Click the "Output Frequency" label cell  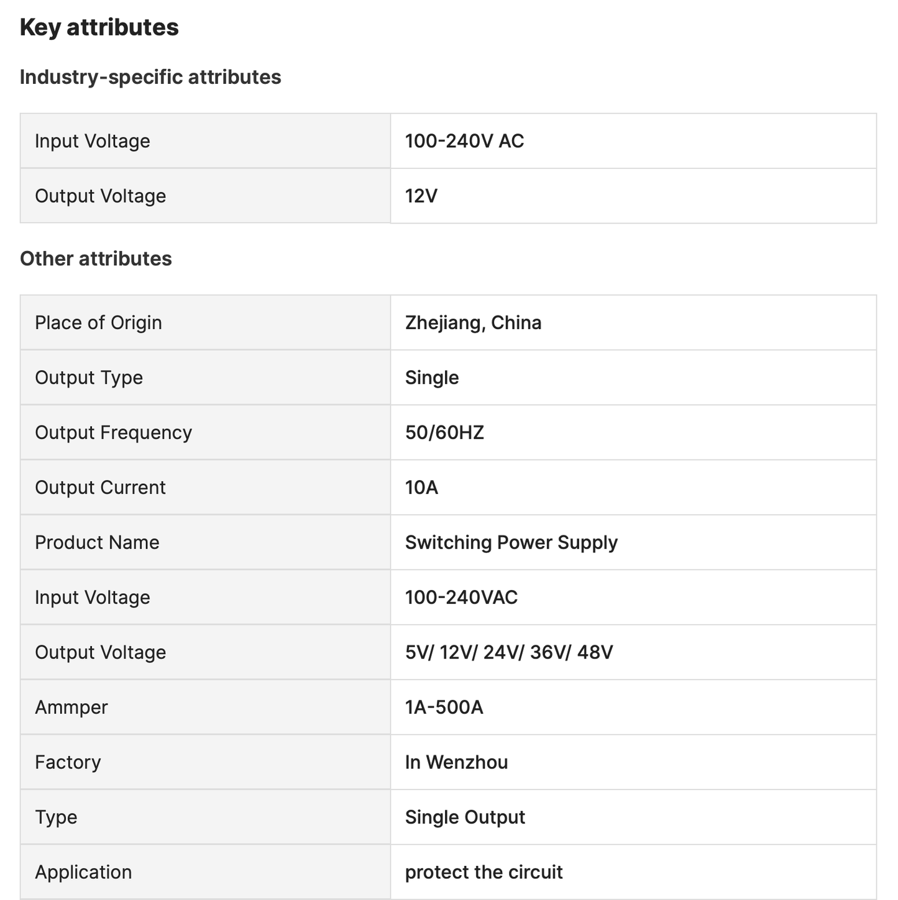[x=113, y=432]
